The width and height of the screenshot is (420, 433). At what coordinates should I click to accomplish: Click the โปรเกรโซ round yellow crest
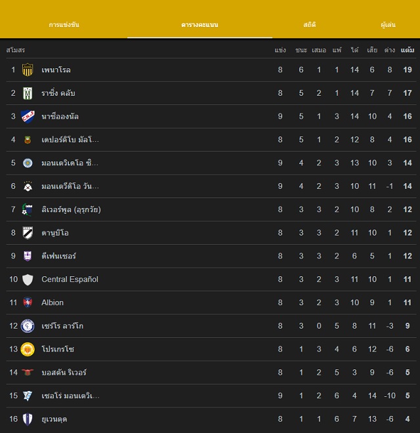coord(28,349)
